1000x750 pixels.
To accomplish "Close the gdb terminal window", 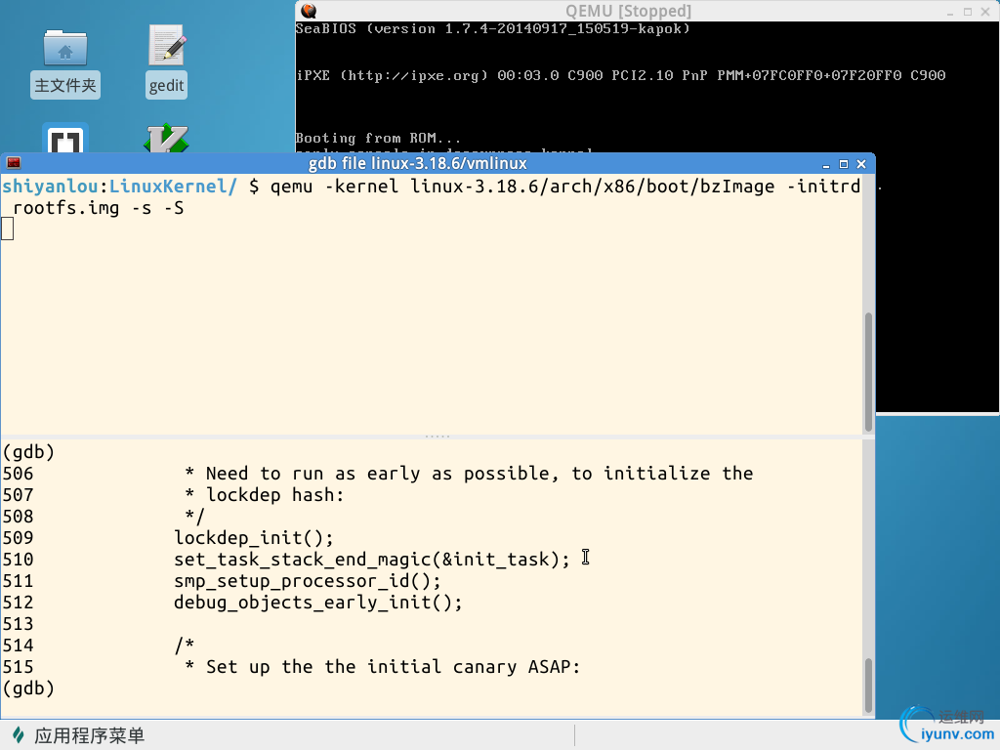I will (861, 164).
